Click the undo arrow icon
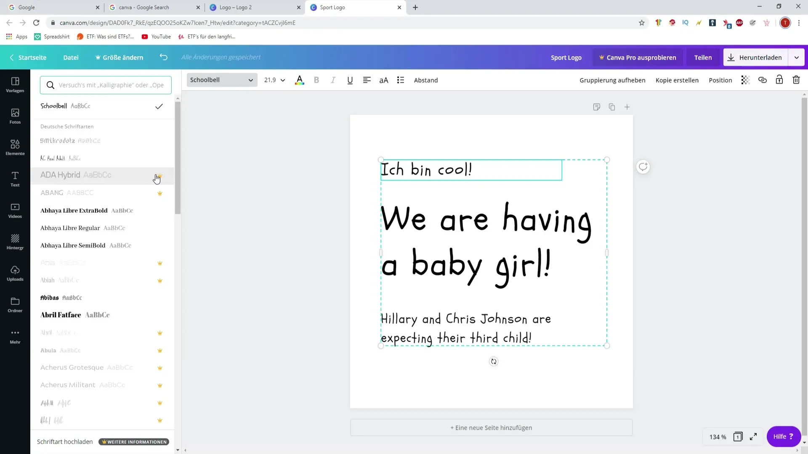The width and height of the screenshot is (808, 454). click(164, 57)
